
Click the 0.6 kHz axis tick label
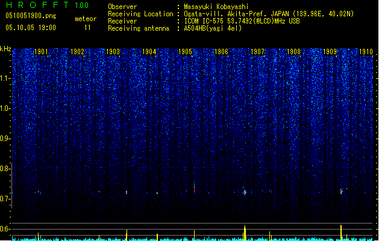click(x=5, y=229)
